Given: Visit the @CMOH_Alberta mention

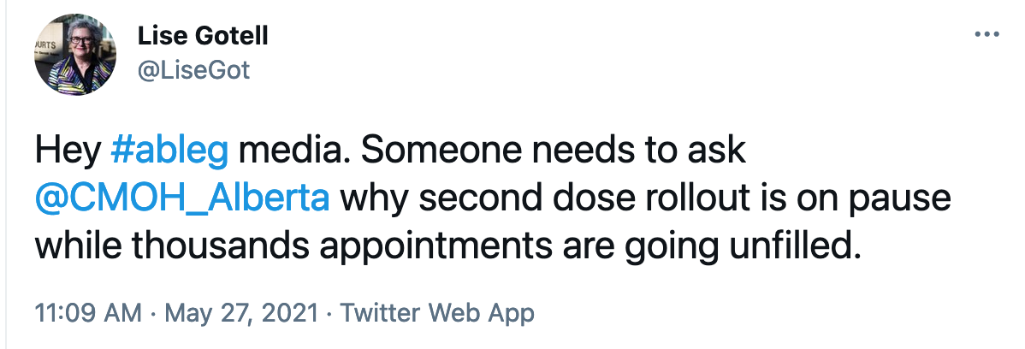Looking at the screenshot, I should pyautogui.click(x=182, y=198).
